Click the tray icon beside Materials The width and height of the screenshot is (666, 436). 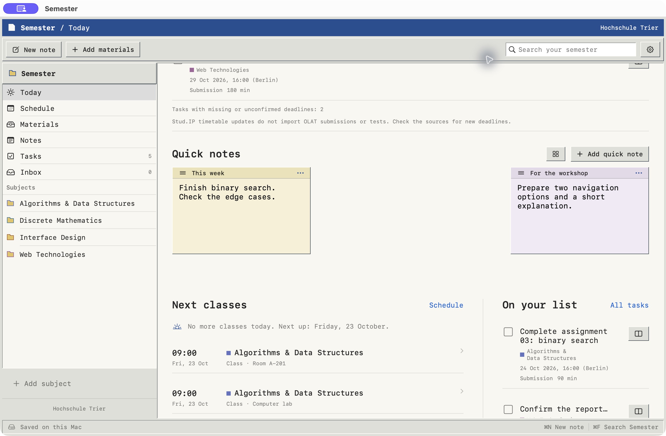[11, 124]
